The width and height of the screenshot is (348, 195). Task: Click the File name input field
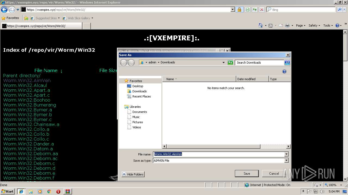pyautogui.click(x=219, y=154)
